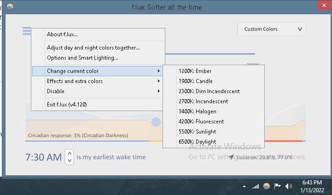The height and width of the screenshot is (195, 332).
Task: Click 'is my earliest wake time' label
Action: click(x=111, y=157)
